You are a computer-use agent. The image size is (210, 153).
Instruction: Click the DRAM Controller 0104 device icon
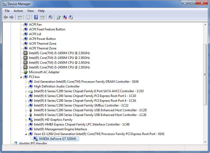(x=31, y=82)
